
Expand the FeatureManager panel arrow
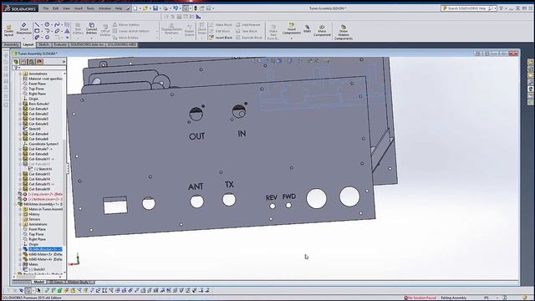tap(64, 62)
